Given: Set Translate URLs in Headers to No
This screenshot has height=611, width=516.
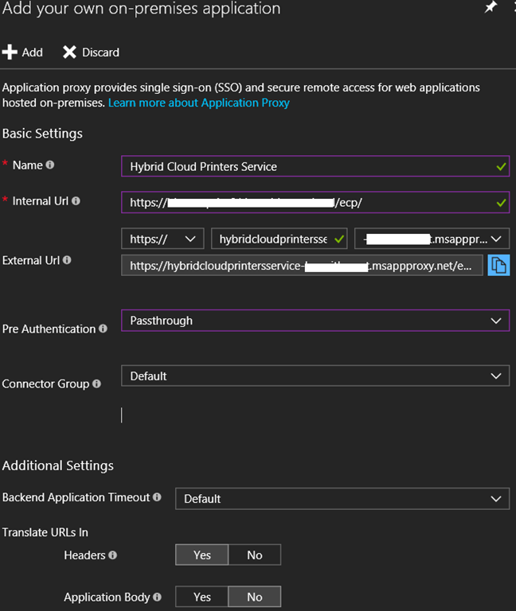Looking at the screenshot, I should click(254, 555).
